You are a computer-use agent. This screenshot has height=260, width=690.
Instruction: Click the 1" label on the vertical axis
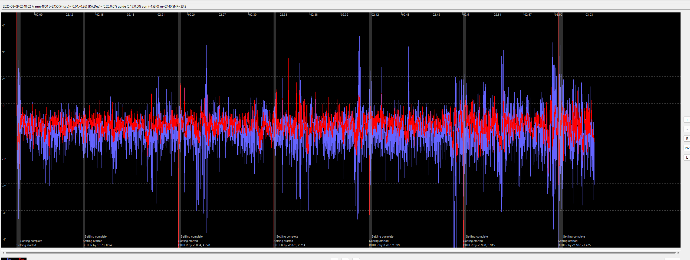[x=4, y=106]
